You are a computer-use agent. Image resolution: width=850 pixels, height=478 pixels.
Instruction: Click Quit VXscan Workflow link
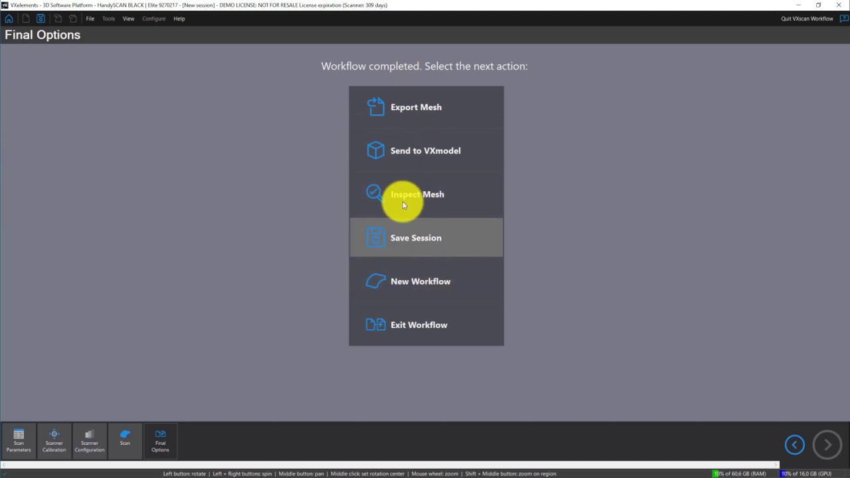tap(807, 19)
